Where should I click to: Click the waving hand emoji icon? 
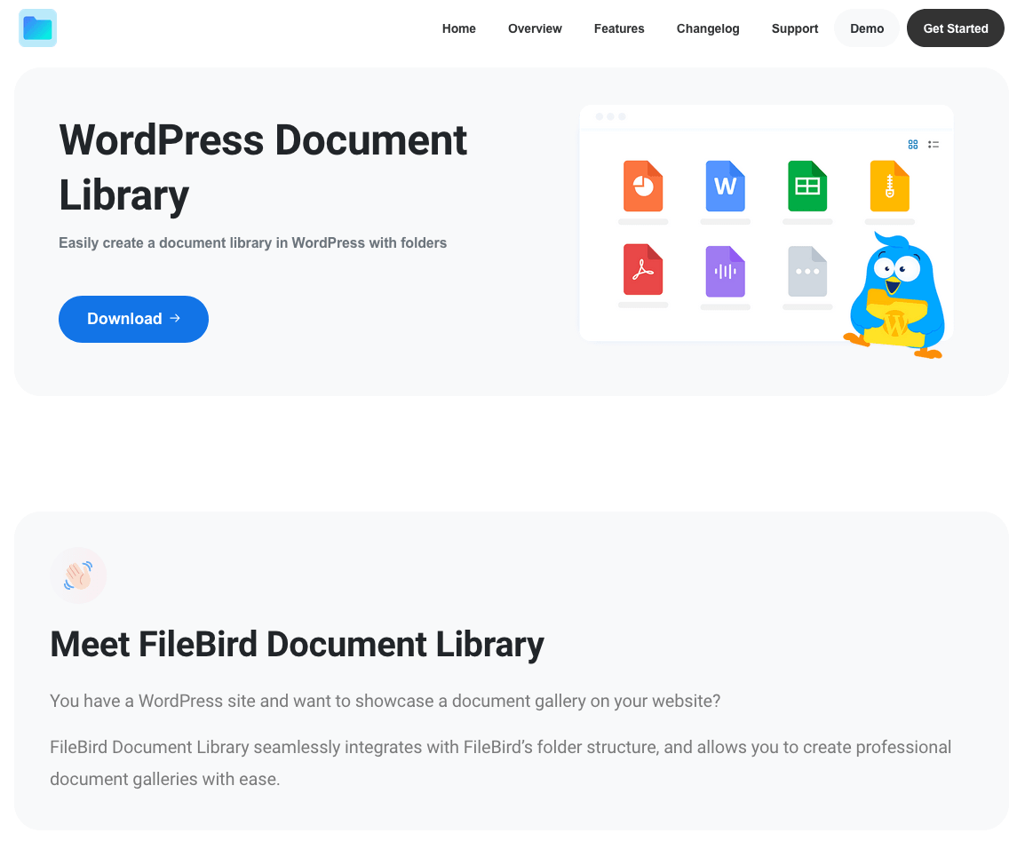point(78,575)
